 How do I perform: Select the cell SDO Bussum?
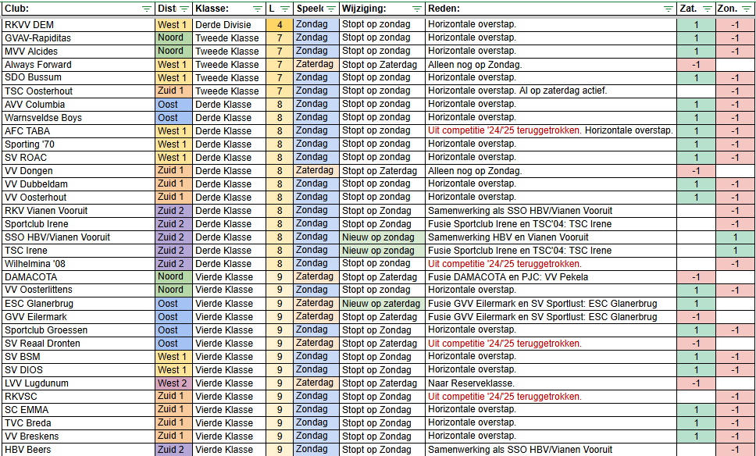(79, 77)
